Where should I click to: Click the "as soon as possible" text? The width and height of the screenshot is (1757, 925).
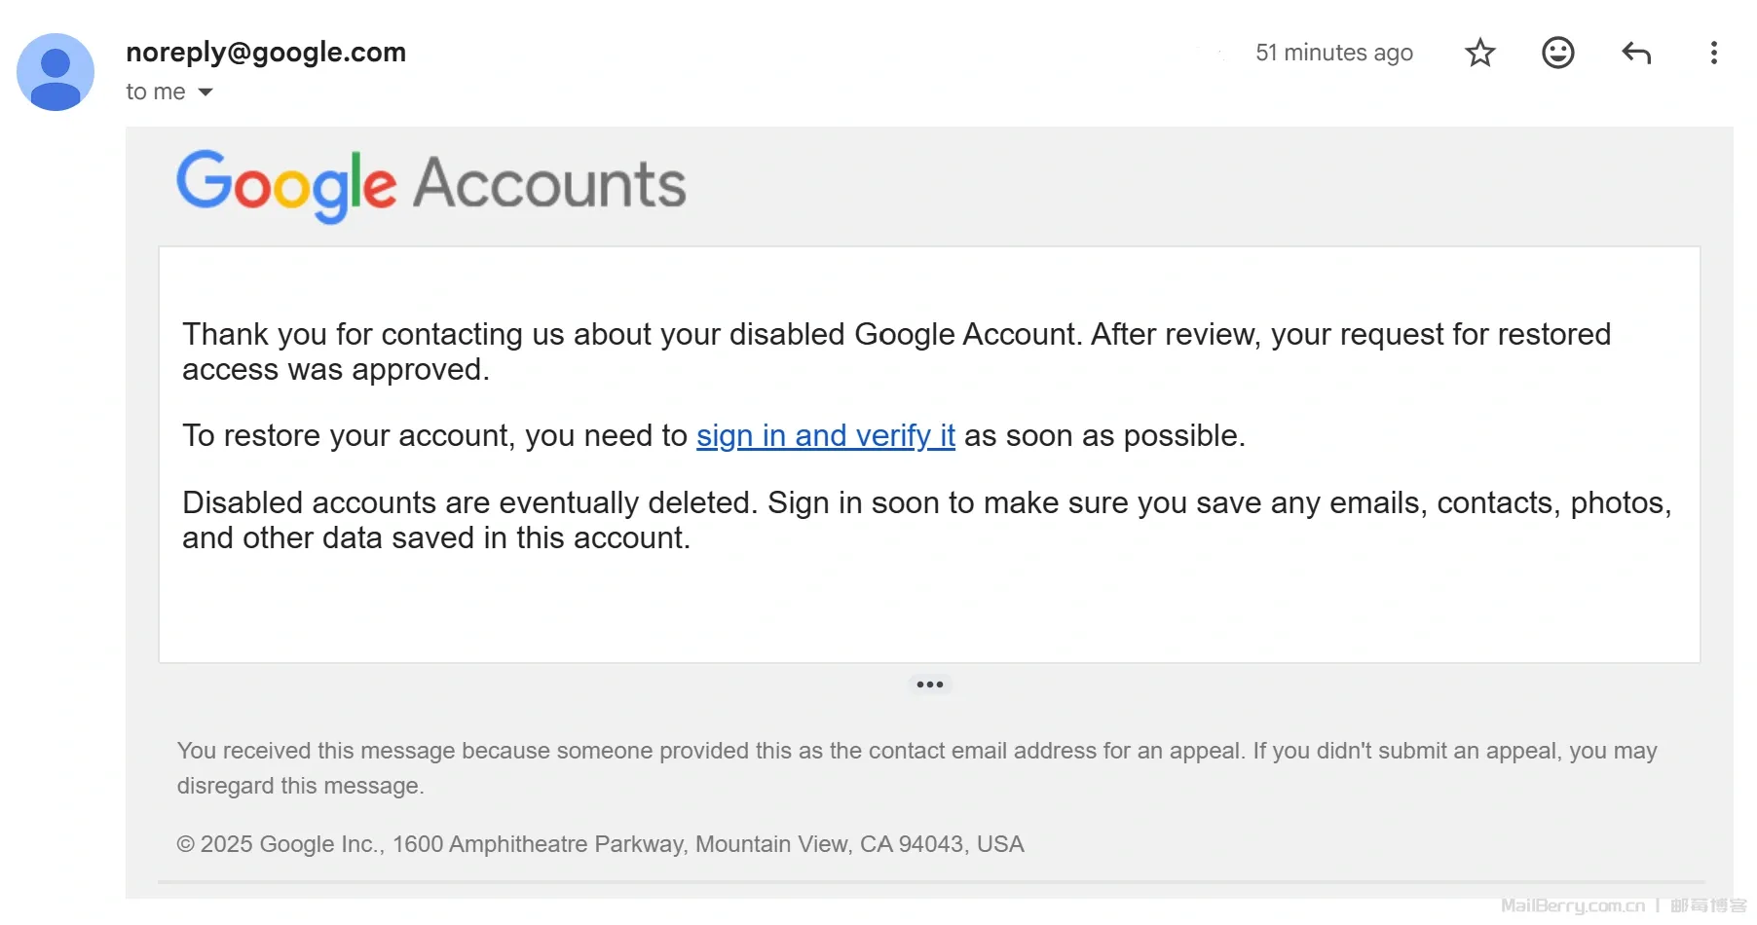[x=1103, y=435]
